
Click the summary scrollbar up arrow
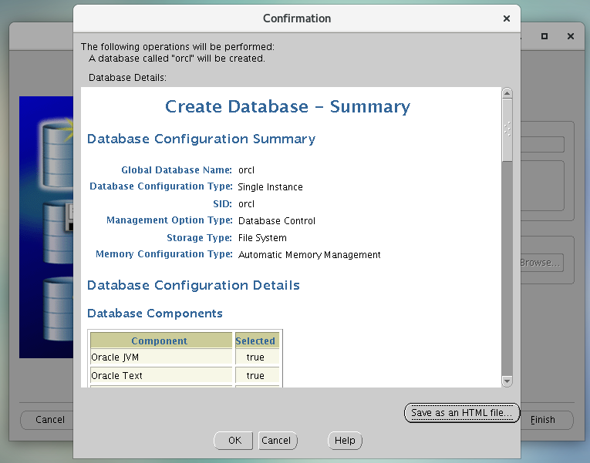(507, 92)
